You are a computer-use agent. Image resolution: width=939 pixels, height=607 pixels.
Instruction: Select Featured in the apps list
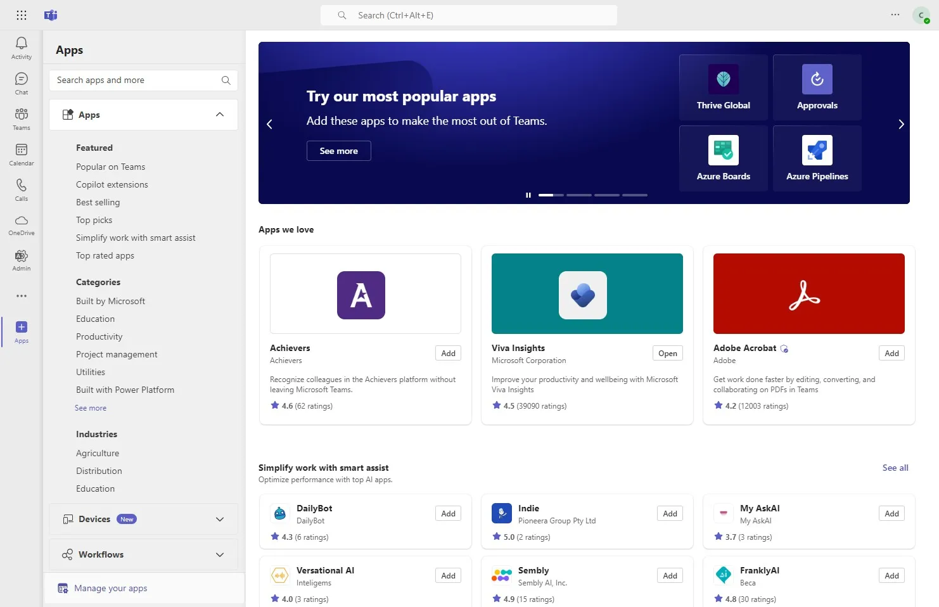[x=94, y=148]
